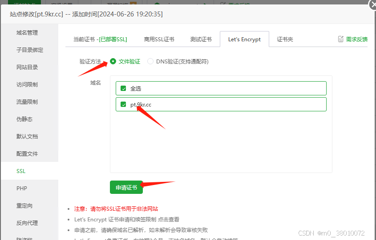Click the red 注意 SSL warning text
376x240 pixels.
[116, 209]
